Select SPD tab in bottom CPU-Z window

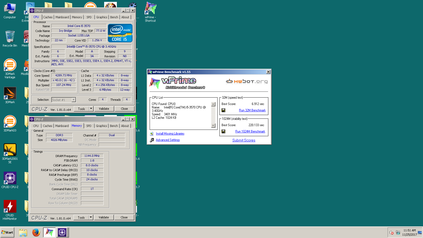89,126
